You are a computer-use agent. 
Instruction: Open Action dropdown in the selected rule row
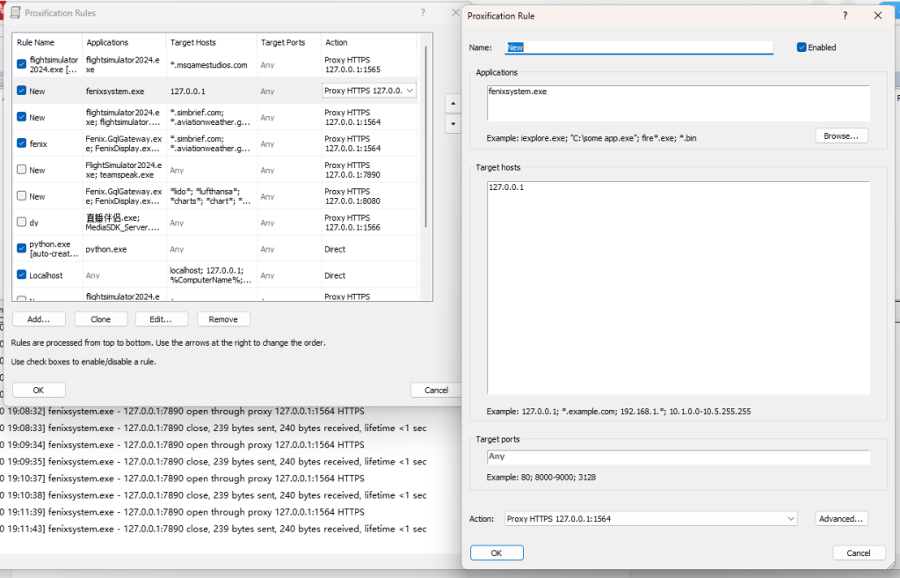pyautogui.click(x=409, y=91)
